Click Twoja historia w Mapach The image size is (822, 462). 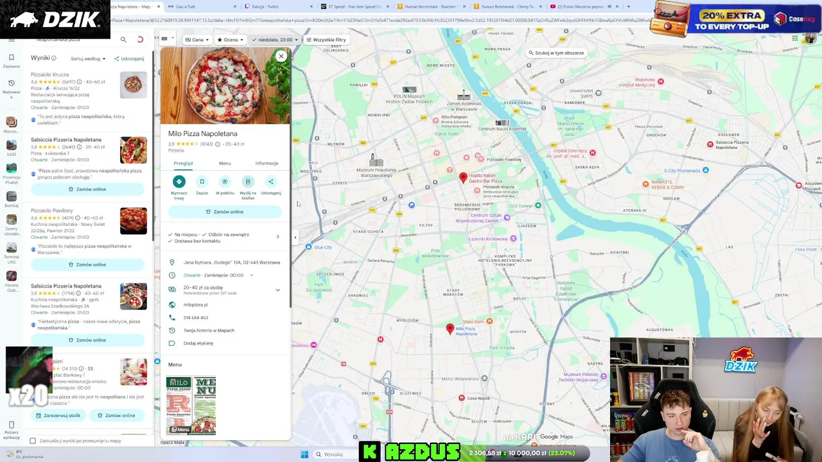tap(209, 330)
